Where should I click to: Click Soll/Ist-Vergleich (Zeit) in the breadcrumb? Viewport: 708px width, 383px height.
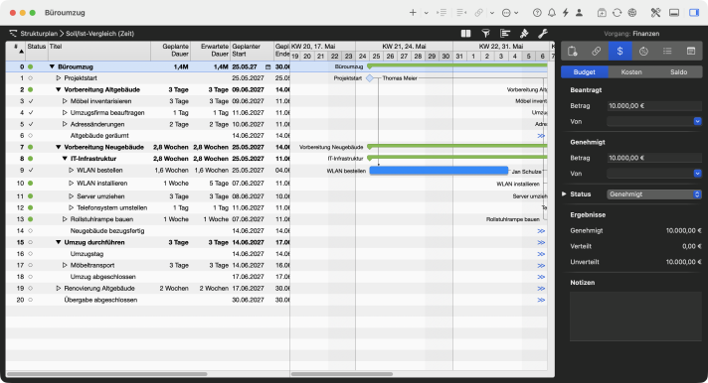coord(99,34)
